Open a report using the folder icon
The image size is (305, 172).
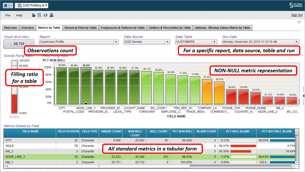click(x=34, y=15)
